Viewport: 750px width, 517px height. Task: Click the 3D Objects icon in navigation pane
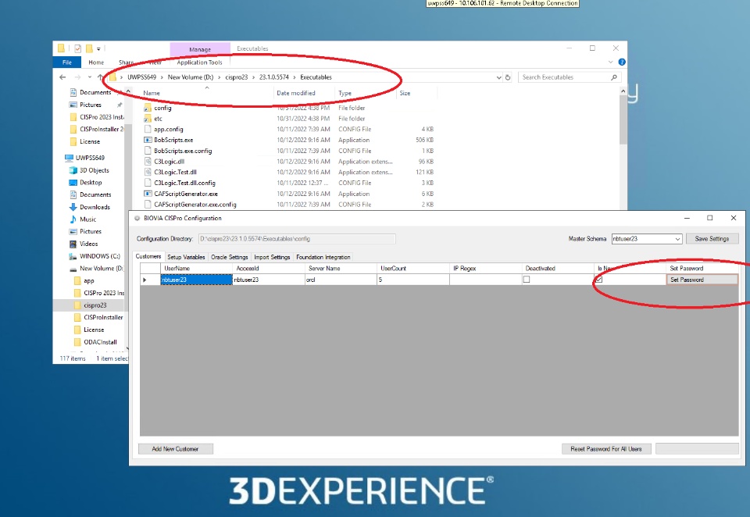73,170
